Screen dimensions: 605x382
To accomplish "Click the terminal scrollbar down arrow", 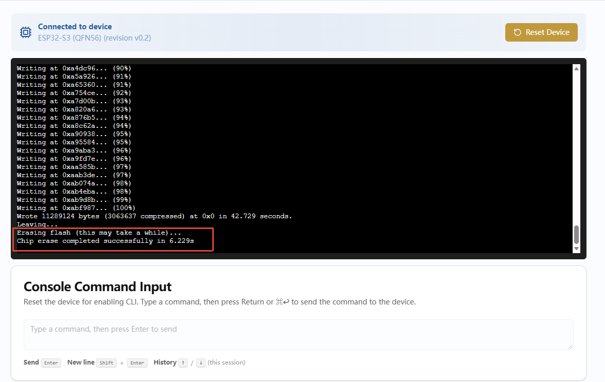I will [x=576, y=249].
